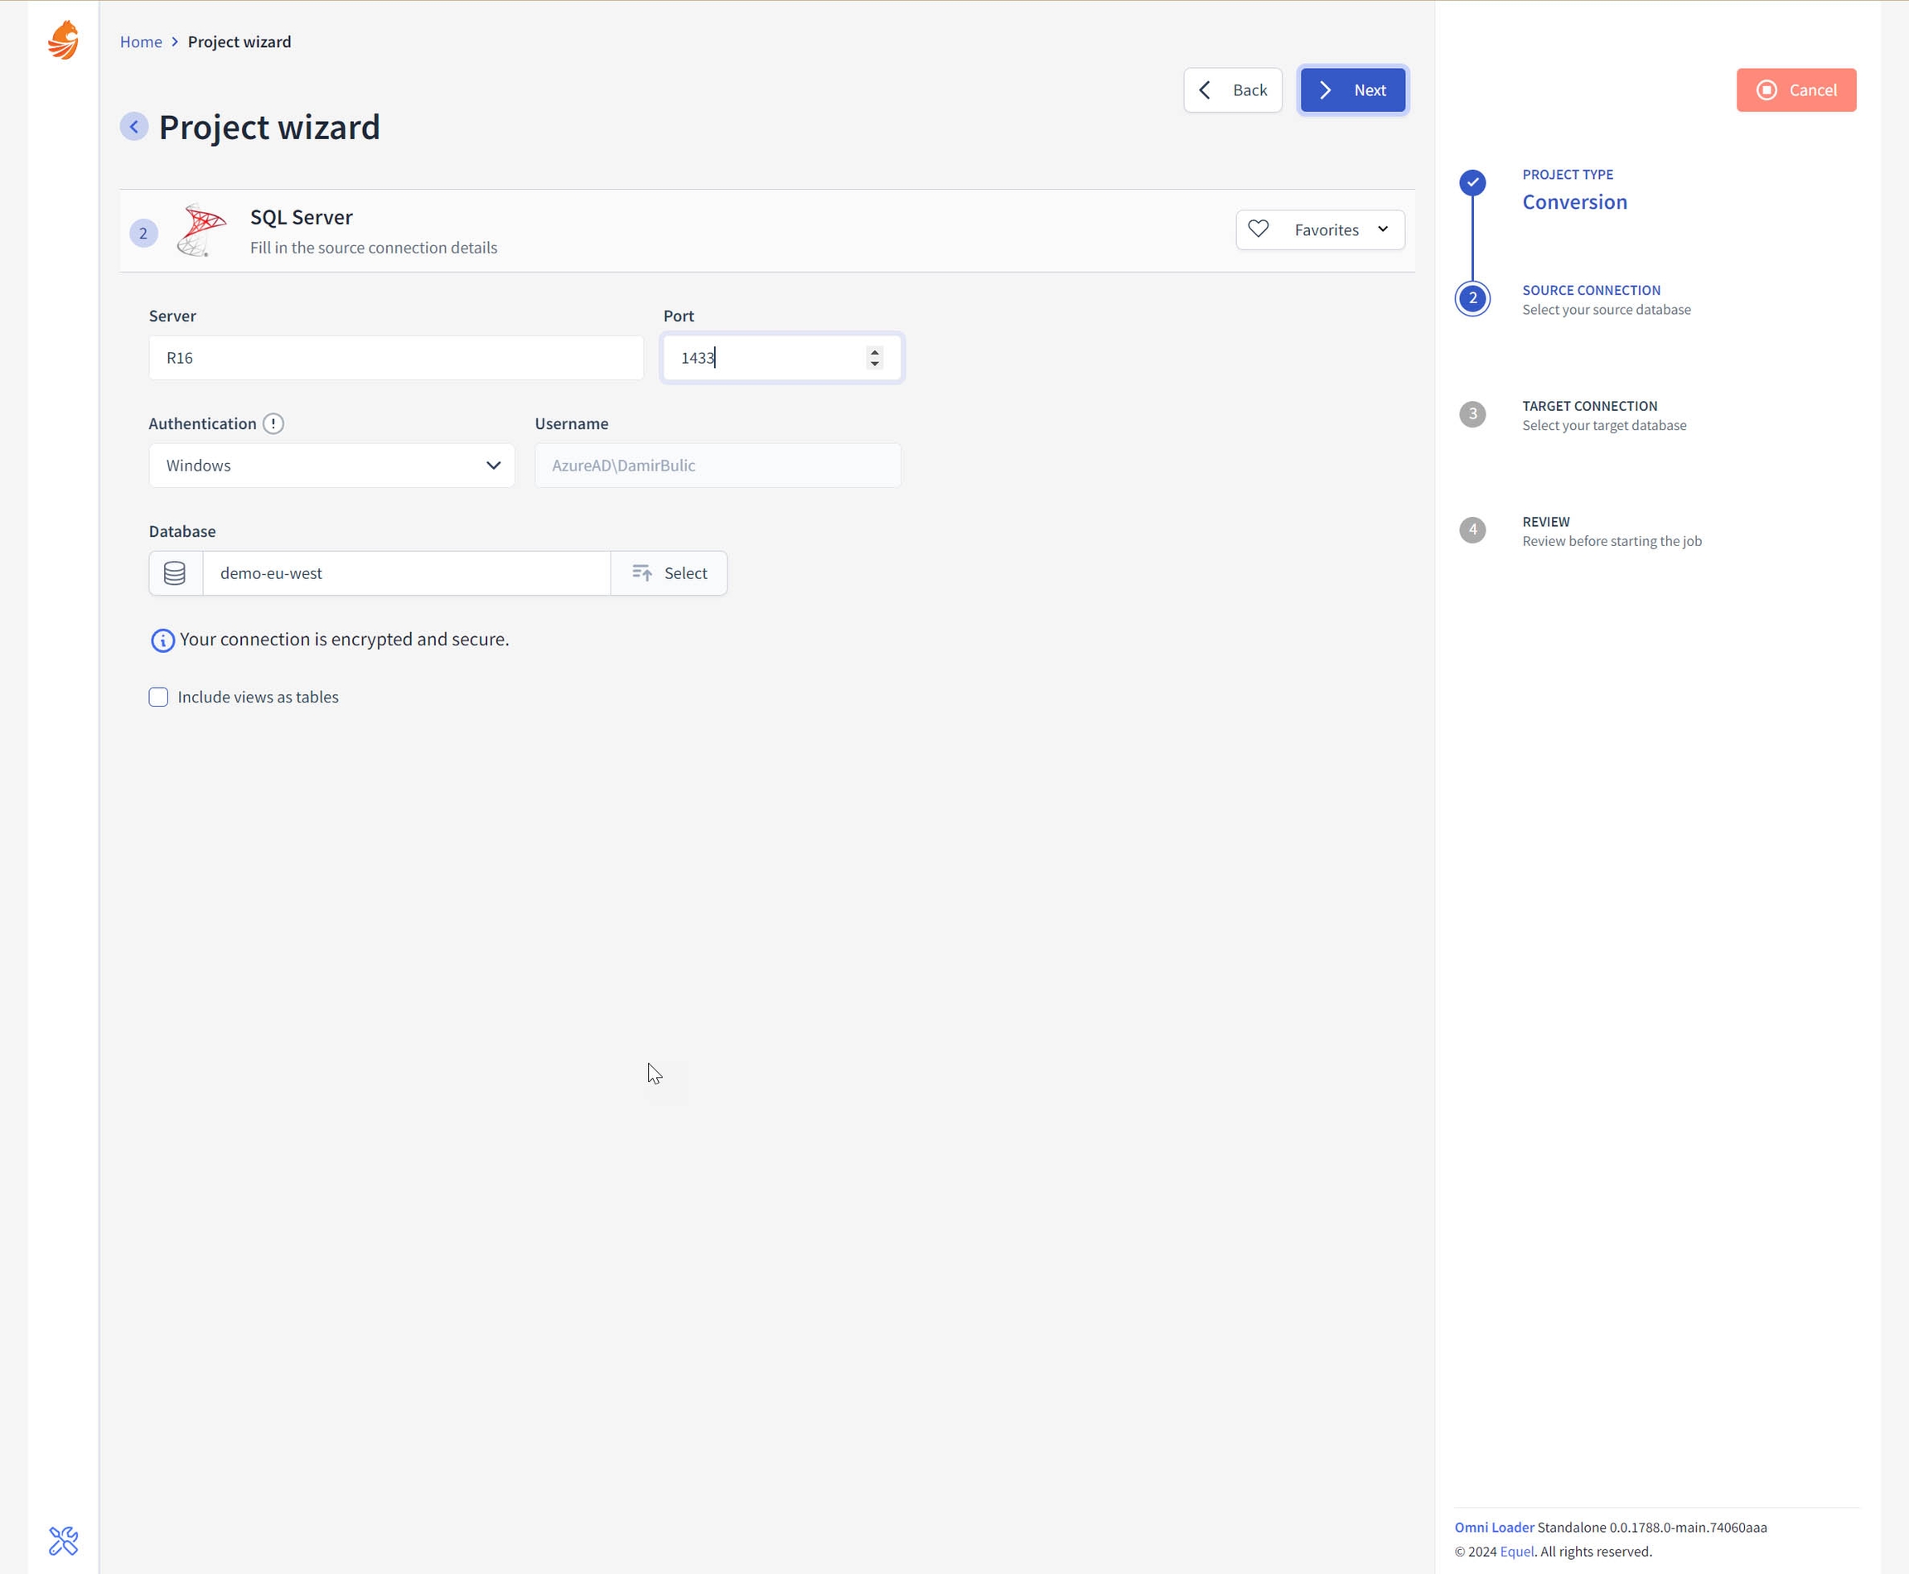
Task: Go to the Home breadcrumb
Action: (141, 41)
